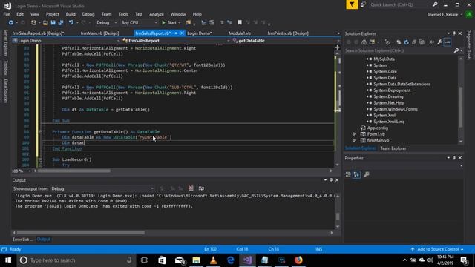The image size is (475, 267).
Task: Open the File menu
Action: 7,14
